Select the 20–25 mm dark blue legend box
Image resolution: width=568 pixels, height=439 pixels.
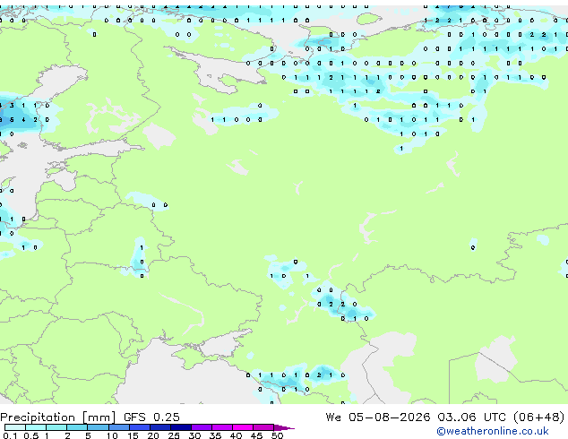click(x=159, y=427)
